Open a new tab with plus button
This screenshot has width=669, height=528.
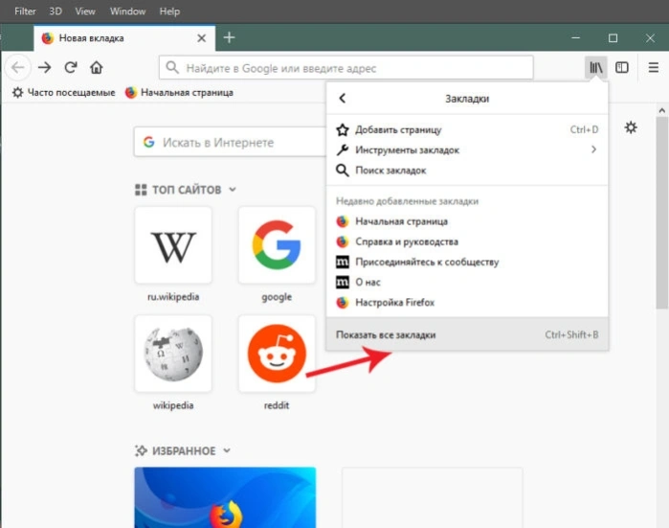[x=229, y=37]
